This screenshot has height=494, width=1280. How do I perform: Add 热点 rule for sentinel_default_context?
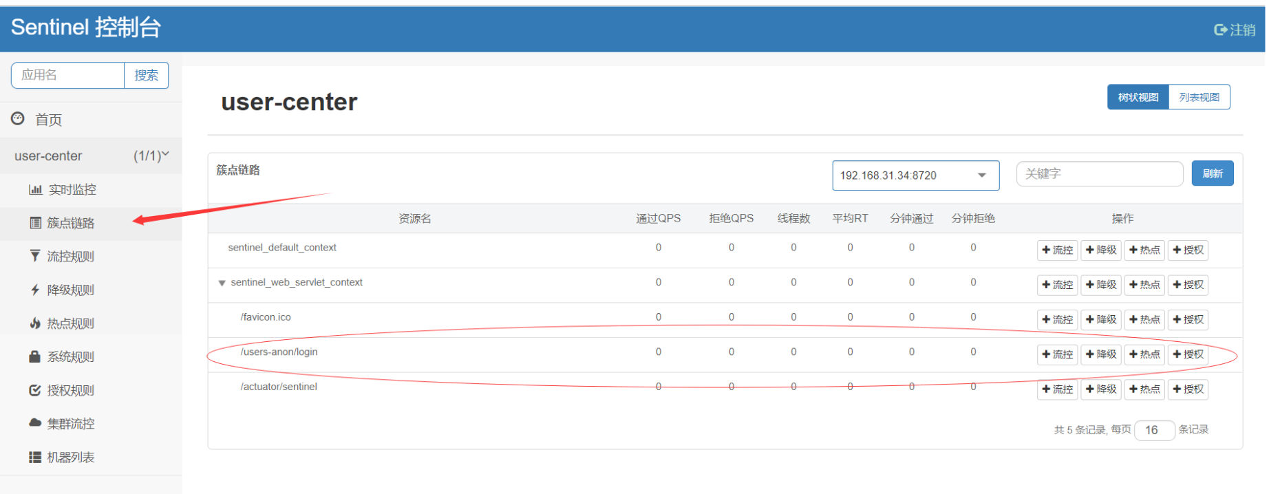click(1144, 250)
